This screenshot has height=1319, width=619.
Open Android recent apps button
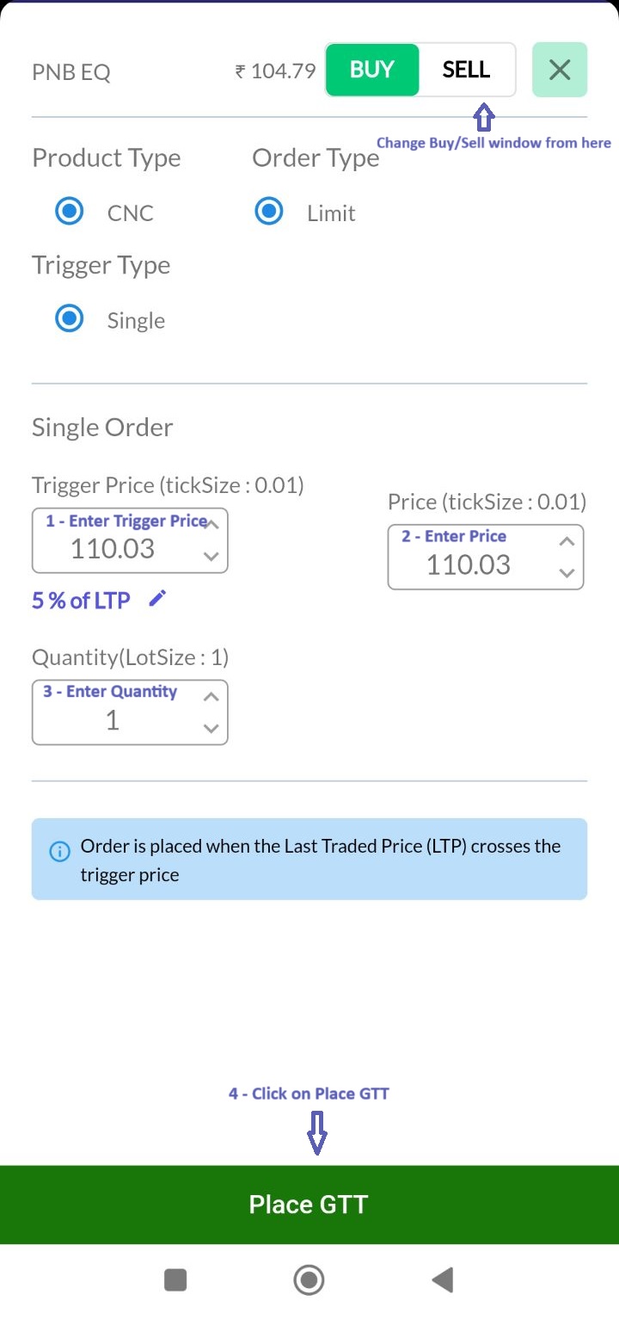tap(175, 1280)
